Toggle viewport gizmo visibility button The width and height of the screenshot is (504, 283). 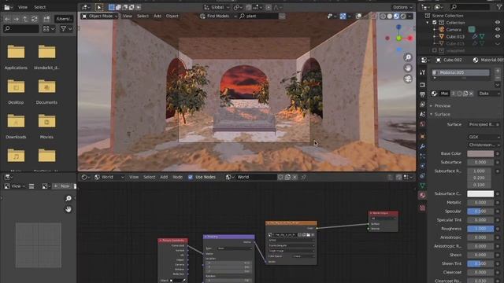pyautogui.click(x=343, y=16)
